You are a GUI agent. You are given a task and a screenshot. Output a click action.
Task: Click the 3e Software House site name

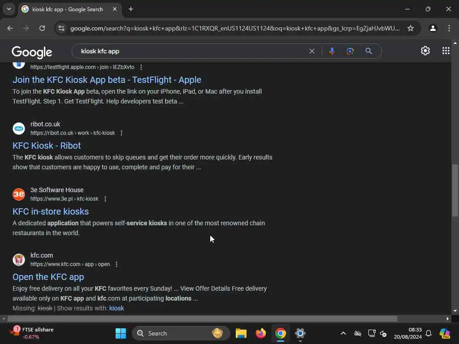[57, 190]
